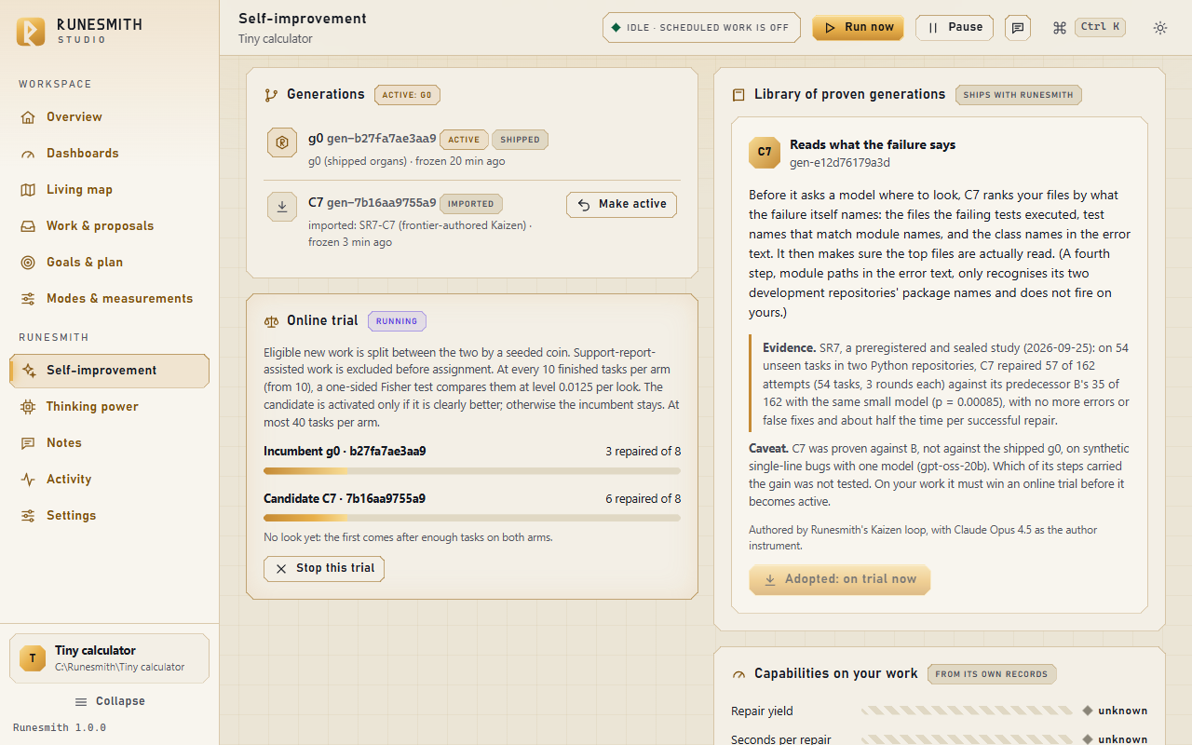The image size is (1192, 745).
Task: Click the Generations branch icon
Action: pos(271,95)
